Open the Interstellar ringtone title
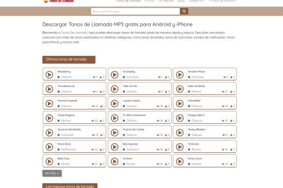Screen dimensions: 283x188 (x=194, y=101)
